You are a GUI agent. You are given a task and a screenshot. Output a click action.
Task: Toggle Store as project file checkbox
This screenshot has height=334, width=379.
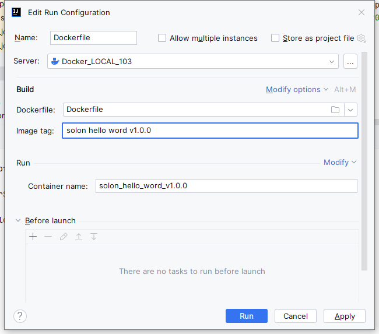pyautogui.click(x=275, y=38)
